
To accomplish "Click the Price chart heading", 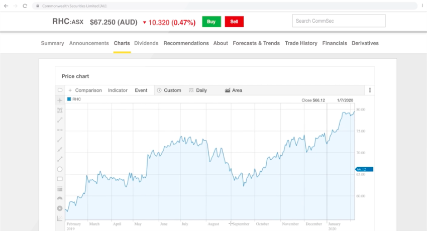I will coord(75,76).
